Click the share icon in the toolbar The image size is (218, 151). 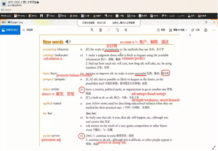(195, 30)
